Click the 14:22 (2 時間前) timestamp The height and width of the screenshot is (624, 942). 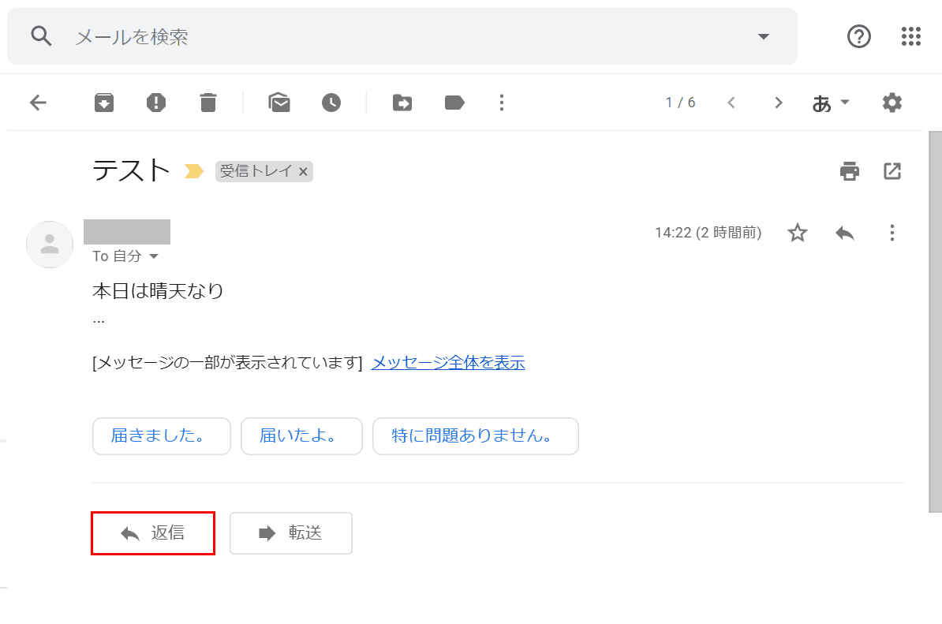[x=708, y=233]
